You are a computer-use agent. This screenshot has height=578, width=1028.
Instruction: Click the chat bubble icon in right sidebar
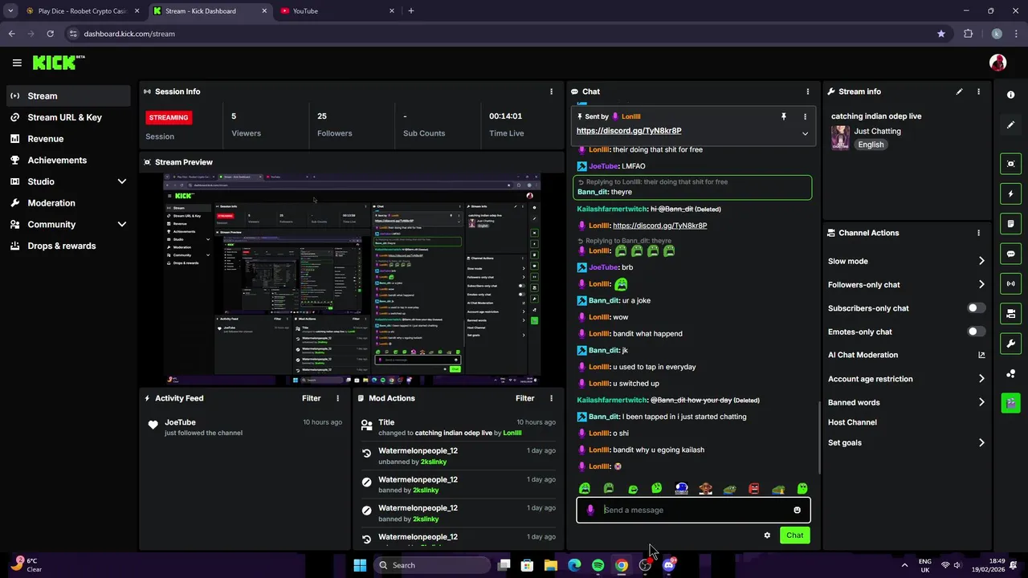(x=1010, y=254)
